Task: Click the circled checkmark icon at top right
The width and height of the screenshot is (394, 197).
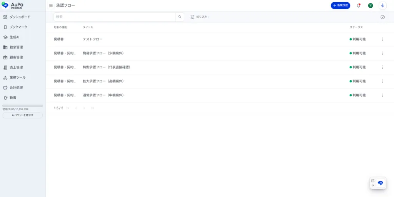Action: pyautogui.click(x=383, y=17)
